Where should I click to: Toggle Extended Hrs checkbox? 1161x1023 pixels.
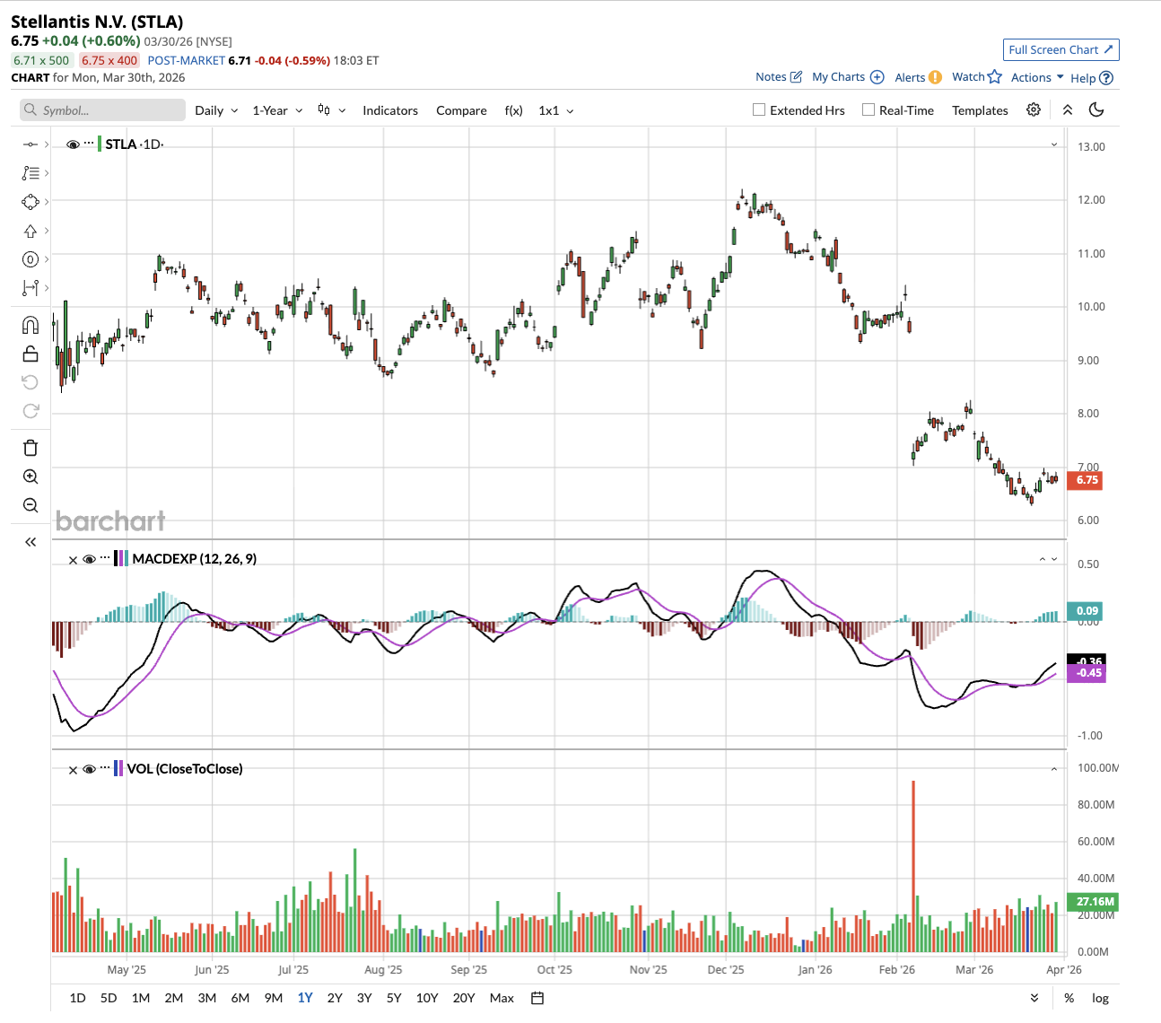[x=759, y=109]
